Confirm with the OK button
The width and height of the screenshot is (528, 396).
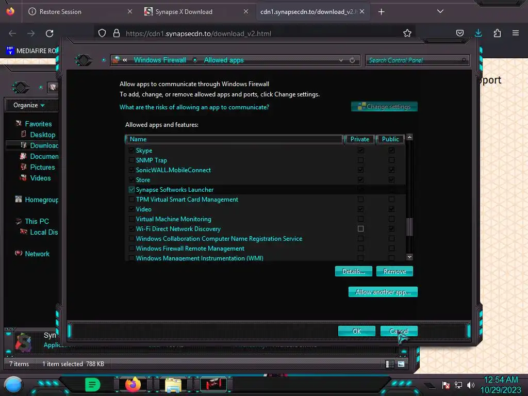(357, 331)
